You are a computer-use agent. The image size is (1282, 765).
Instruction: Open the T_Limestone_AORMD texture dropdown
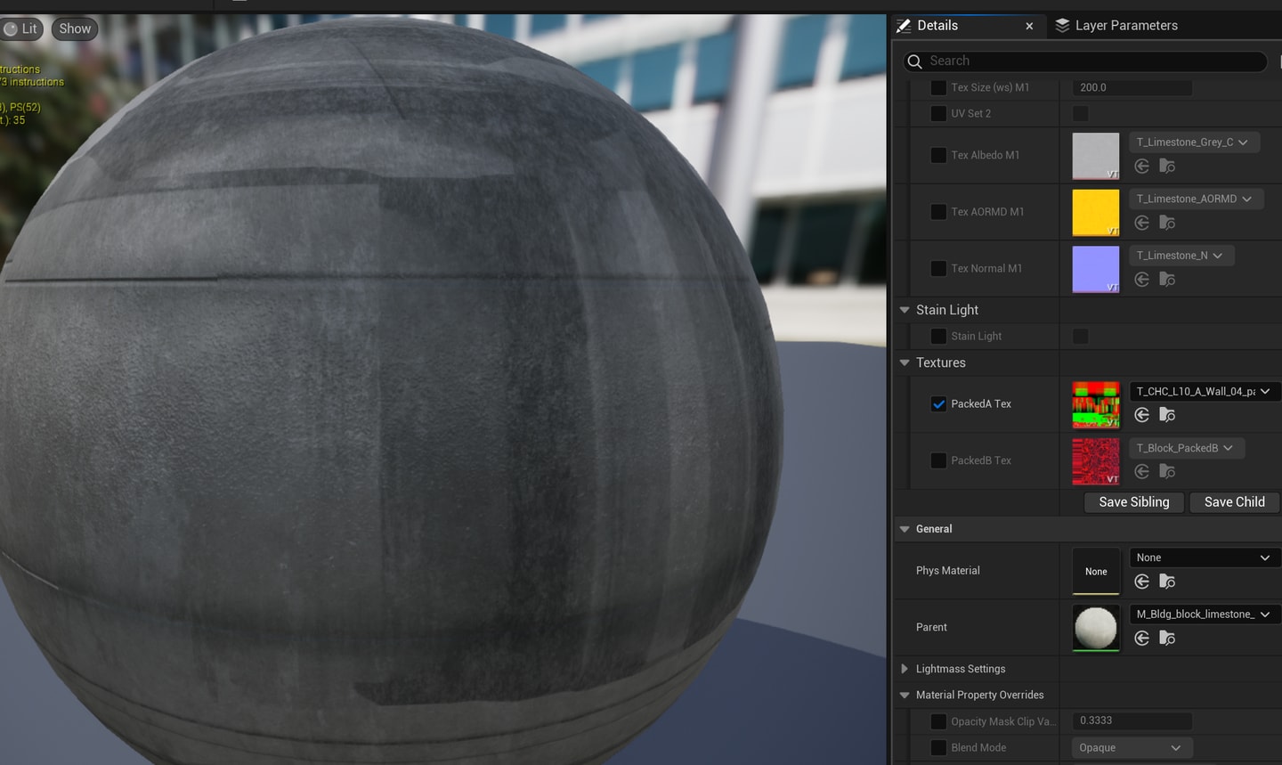pos(1196,199)
